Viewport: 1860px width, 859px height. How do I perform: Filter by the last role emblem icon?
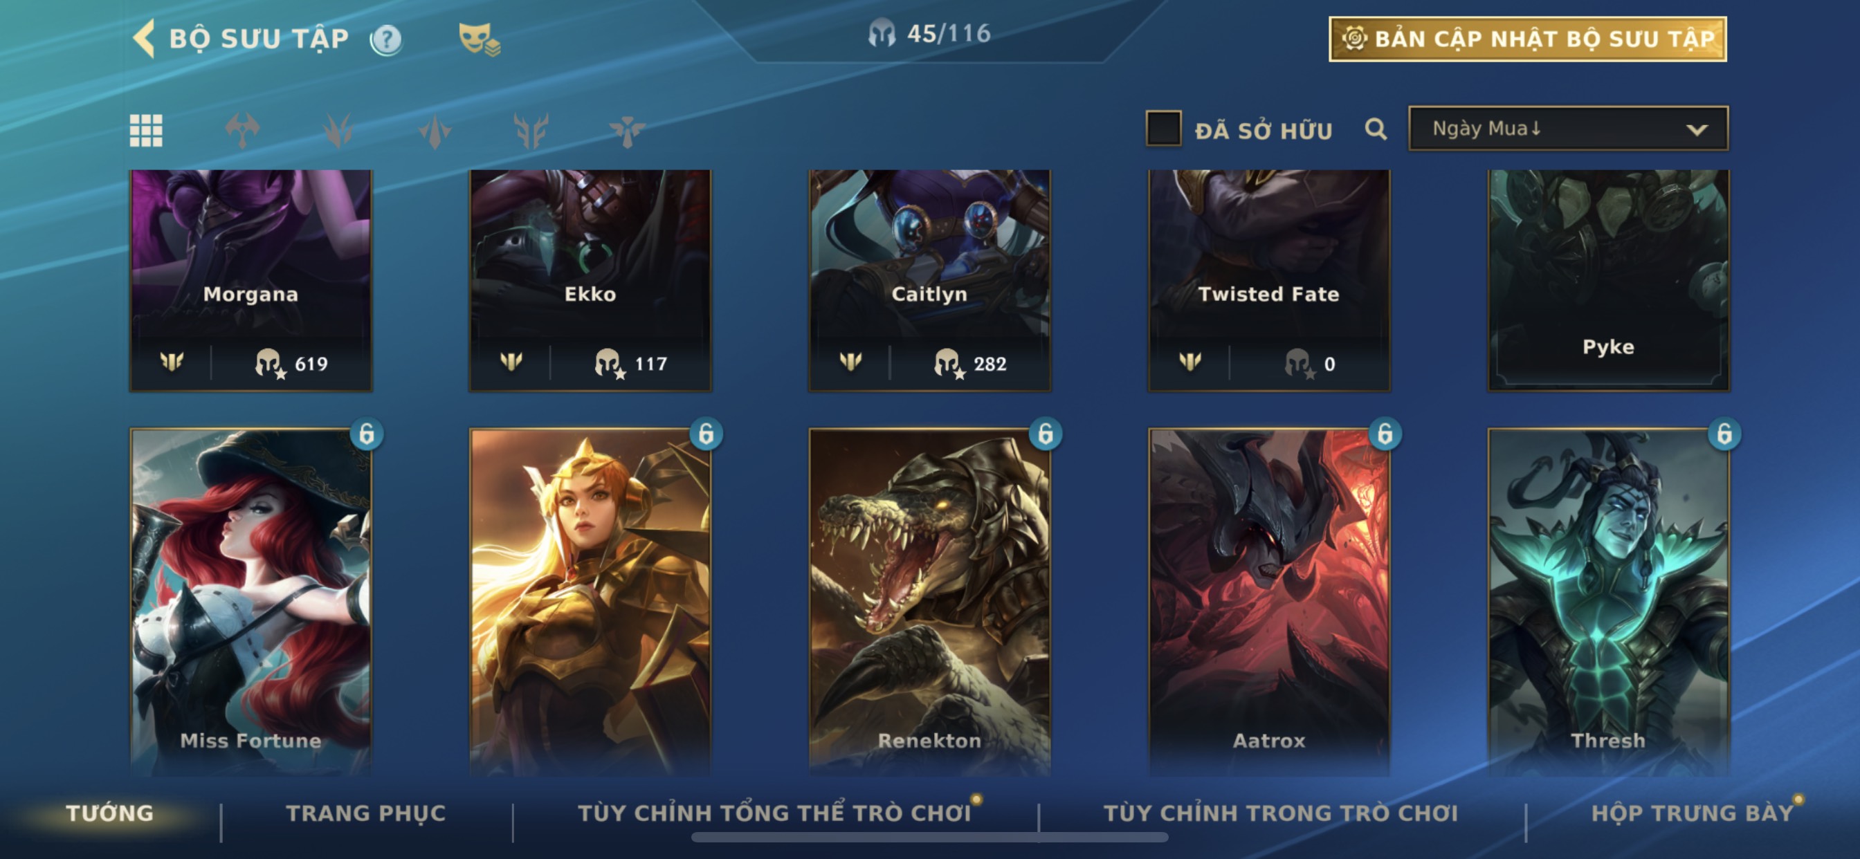[627, 131]
